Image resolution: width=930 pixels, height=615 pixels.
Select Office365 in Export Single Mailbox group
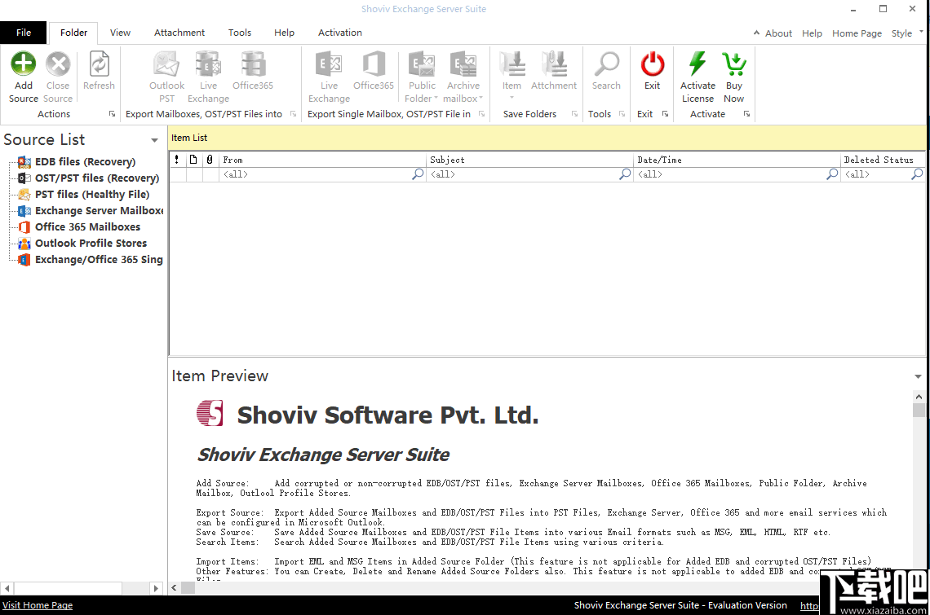point(374,65)
